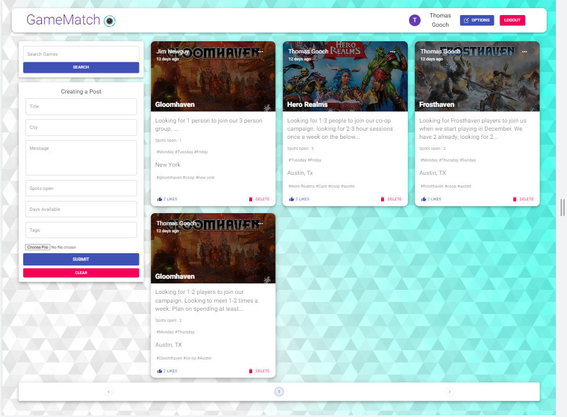Screen dimensions: 567x417
Task: Click the Search Games input field
Action: tap(81, 54)
